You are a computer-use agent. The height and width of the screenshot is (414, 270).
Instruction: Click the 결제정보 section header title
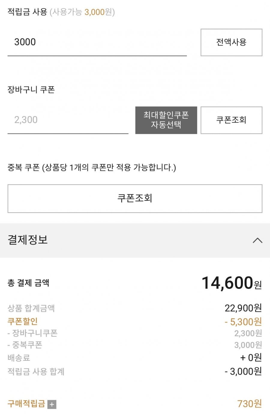(28, 240)
